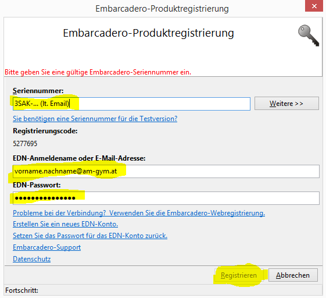Viewport: 326px width, 298px height.
Task: Click the red invalid serial number message
Action: pos(98,72)
